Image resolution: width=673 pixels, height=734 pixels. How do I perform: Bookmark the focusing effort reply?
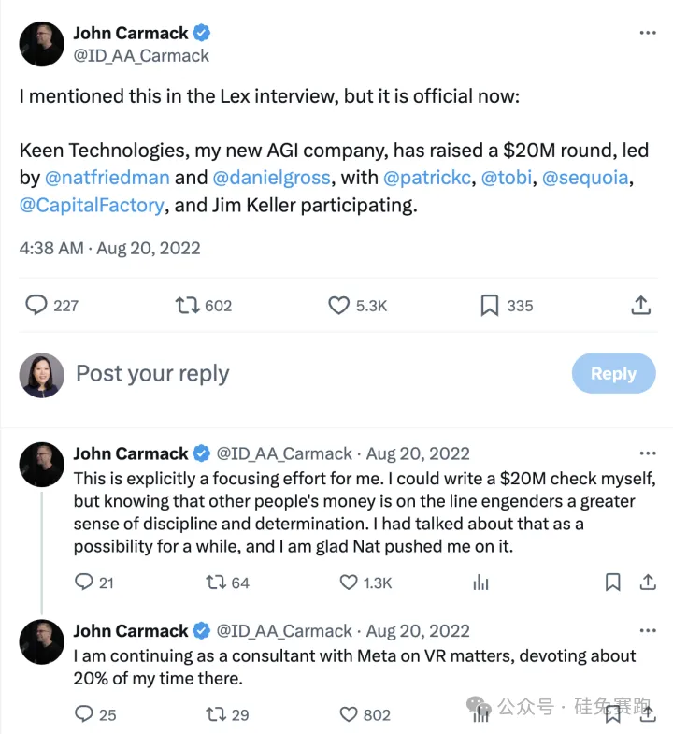[612, 583]
